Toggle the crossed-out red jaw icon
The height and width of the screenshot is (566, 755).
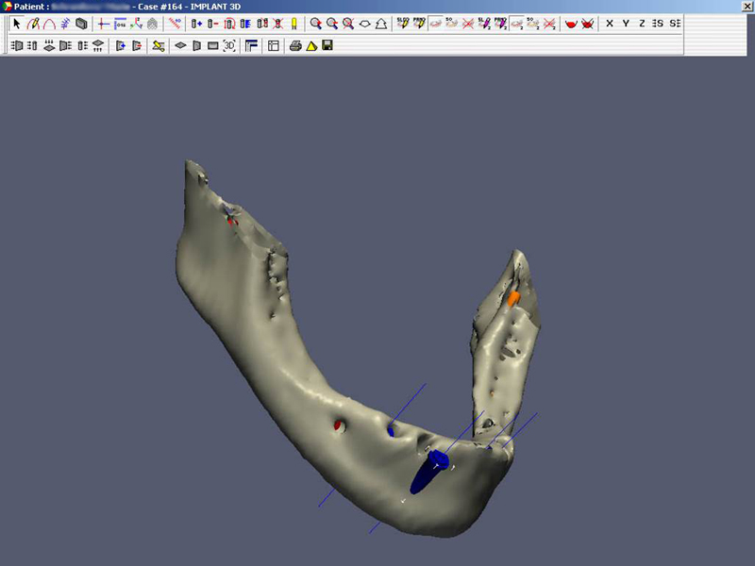pyautogui.click(x=588, y=23)
